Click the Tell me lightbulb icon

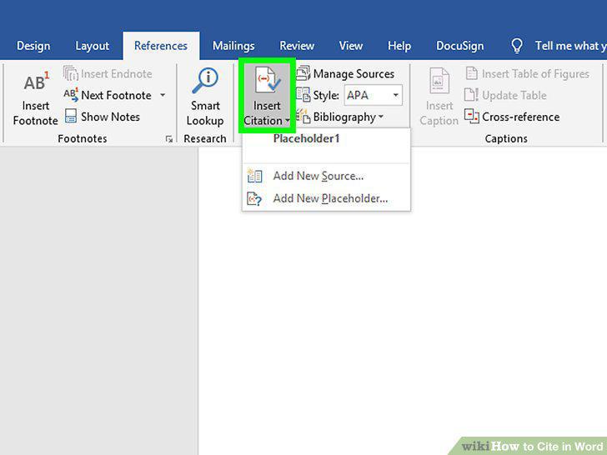point(517,46)
